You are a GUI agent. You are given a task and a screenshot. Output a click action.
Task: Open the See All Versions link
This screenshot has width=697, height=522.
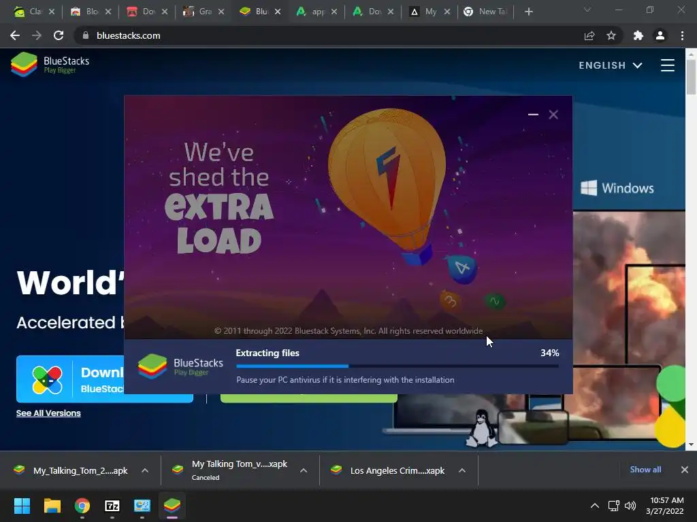[x=48, y=413]
